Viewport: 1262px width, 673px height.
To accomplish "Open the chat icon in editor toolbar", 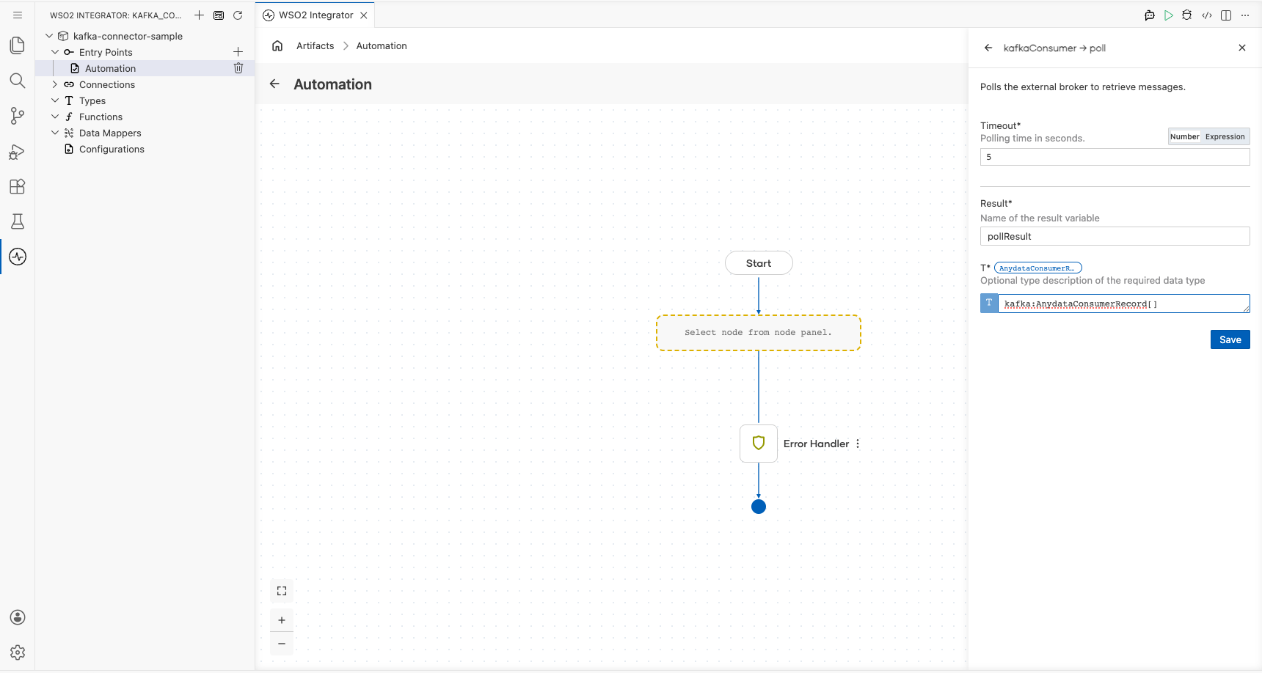I will tap(1150, 15).
